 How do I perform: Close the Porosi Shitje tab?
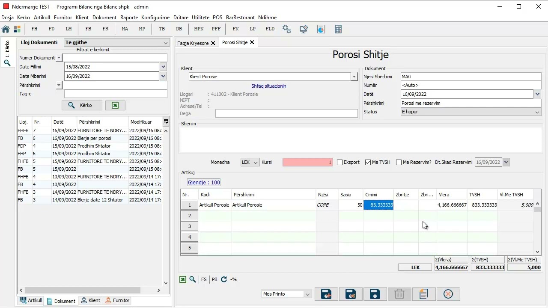tap(252, 42)
